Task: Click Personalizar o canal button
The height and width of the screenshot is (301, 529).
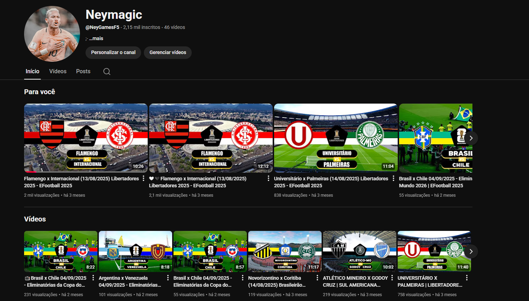Action: 113,52
